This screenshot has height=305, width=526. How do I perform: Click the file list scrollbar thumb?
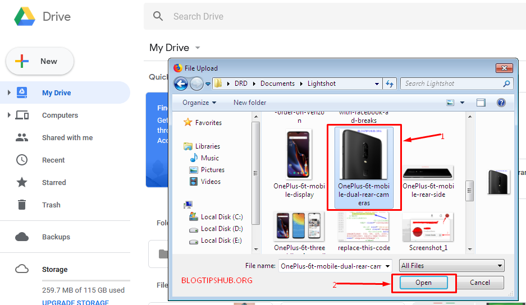pos(470,191)
